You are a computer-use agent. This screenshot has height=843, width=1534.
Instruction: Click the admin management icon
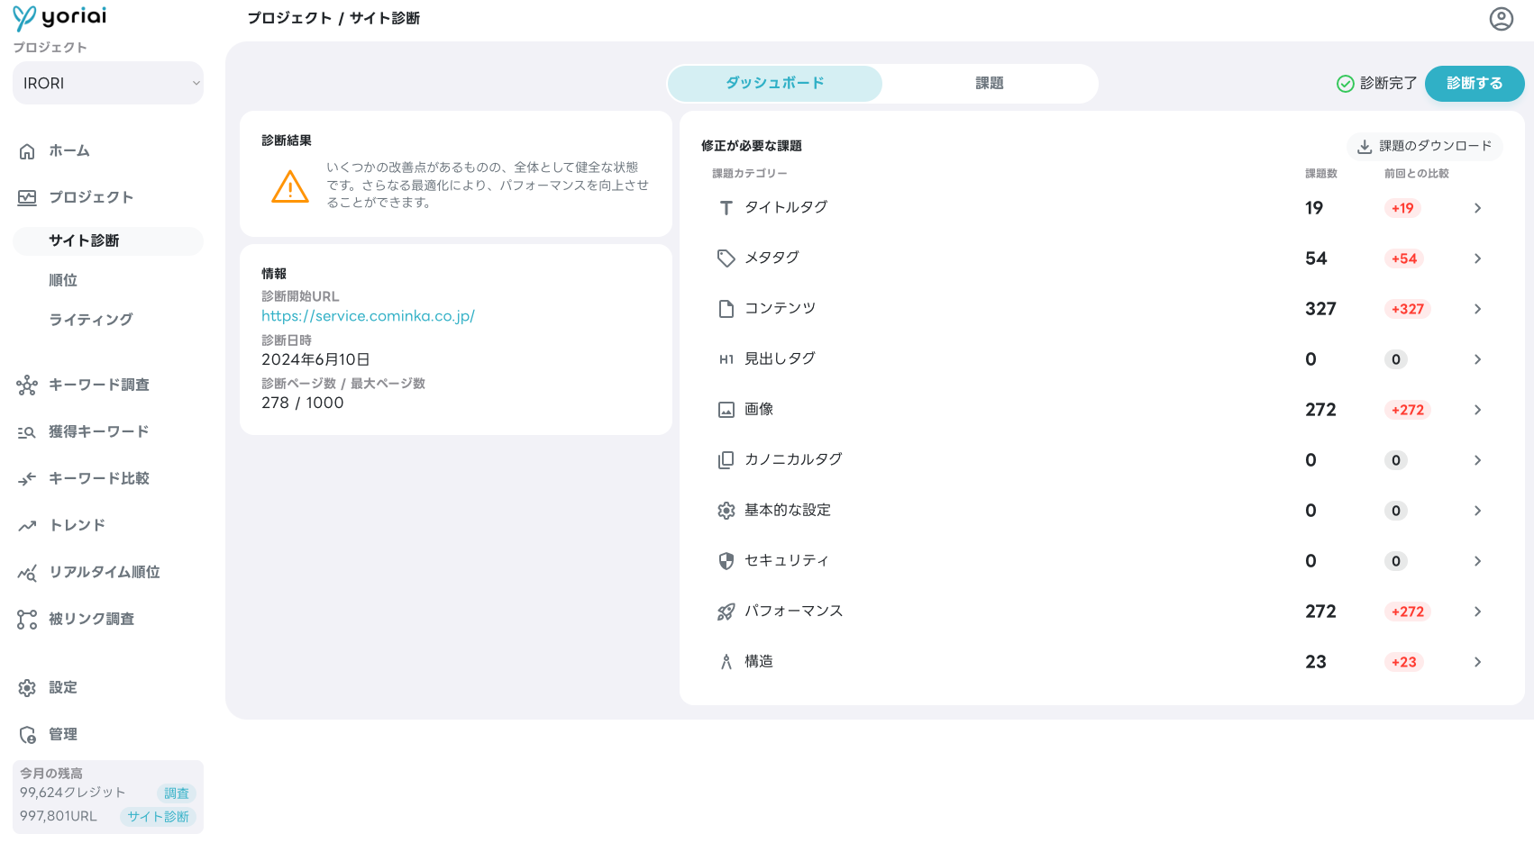pyautogui.click(x=27, y=735)
